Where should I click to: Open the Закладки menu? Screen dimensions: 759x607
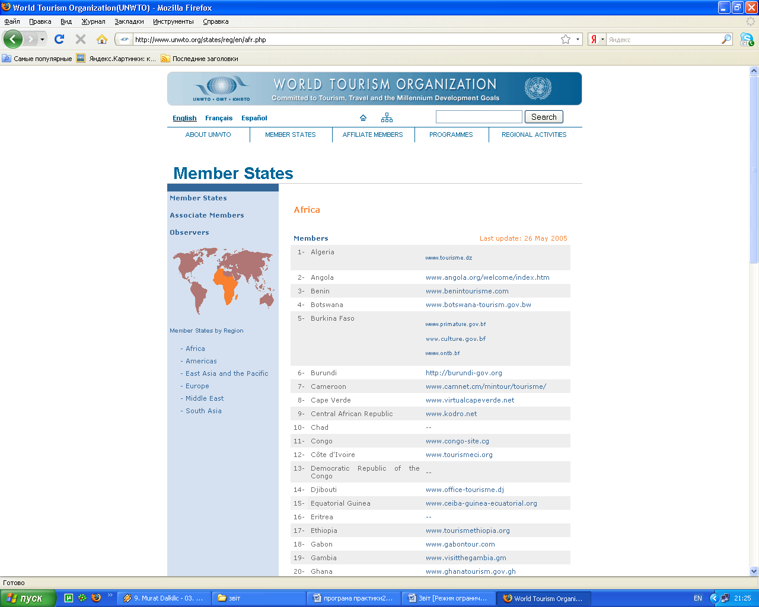tap(129, 21)
